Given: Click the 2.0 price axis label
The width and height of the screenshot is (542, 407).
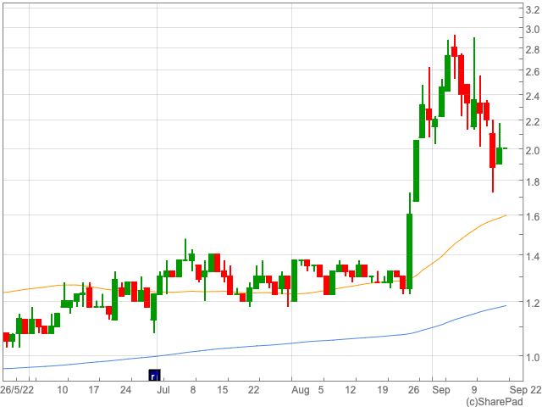Looking at the screenshot, I should (529, 151).
